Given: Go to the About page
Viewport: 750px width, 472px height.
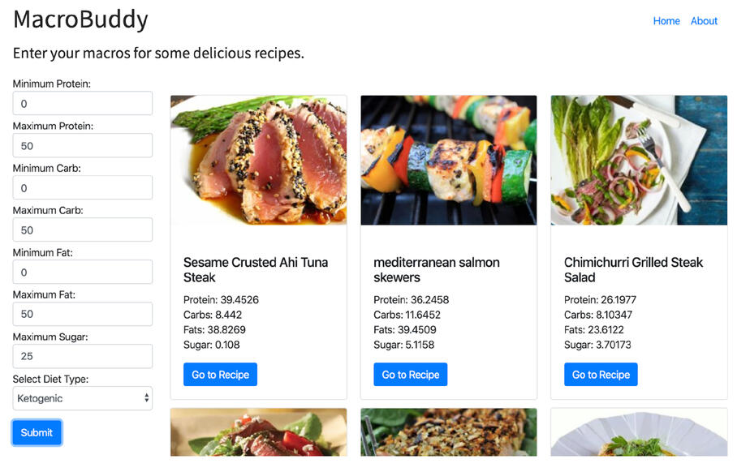Looking at the screenshot, I should [704, 21].
